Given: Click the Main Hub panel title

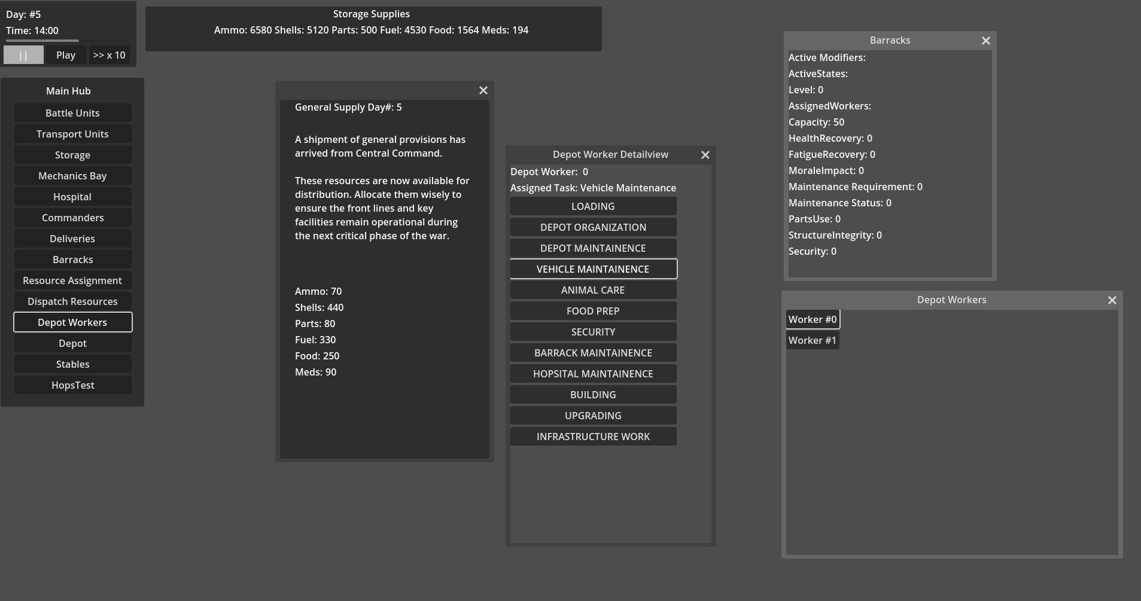Looking at the screenshot, I should click(68, 91).
